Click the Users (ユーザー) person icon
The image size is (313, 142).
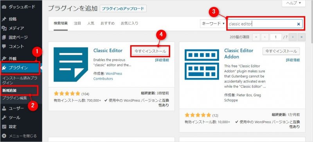[4, 108]
